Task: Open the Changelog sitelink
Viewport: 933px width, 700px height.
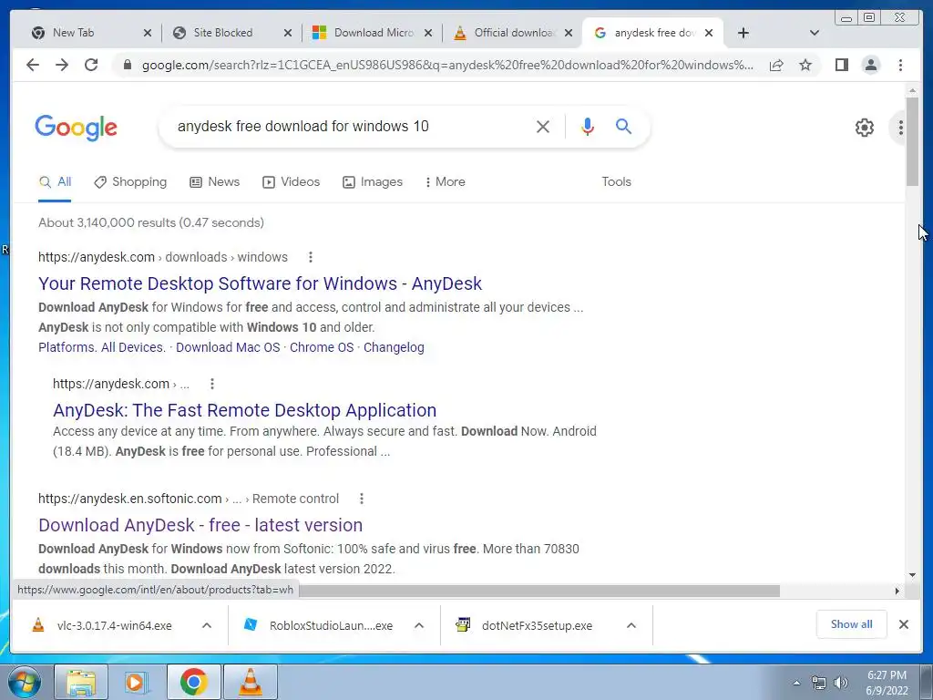Action: point(394,347)
